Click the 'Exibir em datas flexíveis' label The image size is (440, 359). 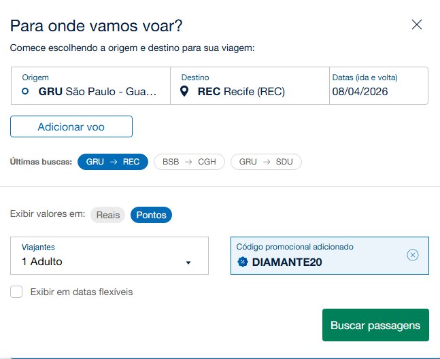pos(81,292)
